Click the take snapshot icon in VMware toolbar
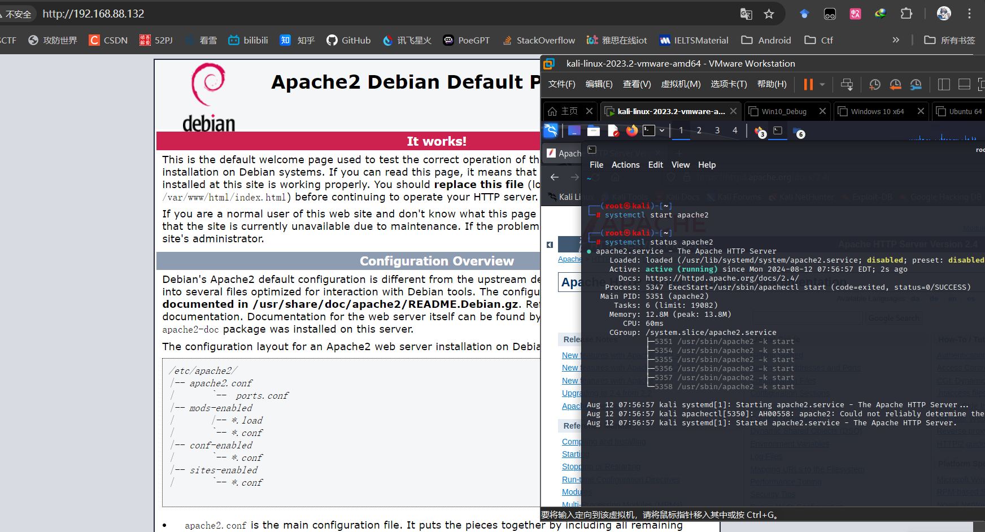The width and height of the screenshot is (985, 532). click(874, 84)
